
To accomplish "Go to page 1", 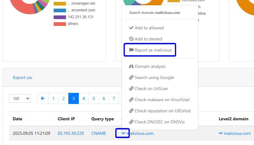I will click(53, 98).
